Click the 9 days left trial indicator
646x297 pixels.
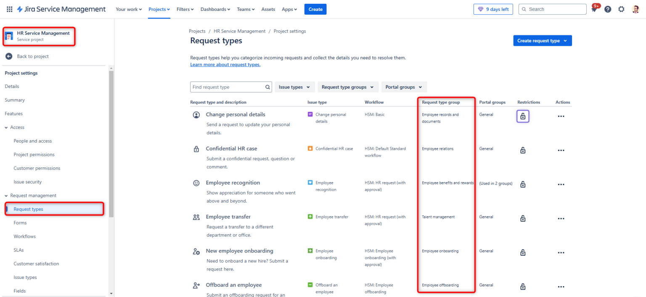pyautogui.click(x=493, y=9)
